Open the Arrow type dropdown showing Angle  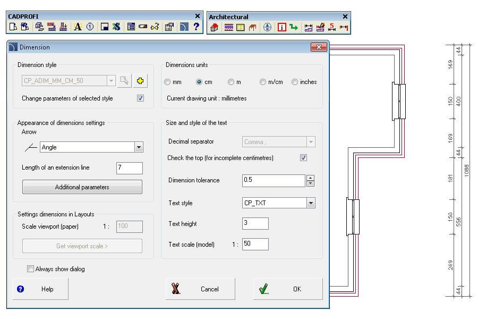[139, 147]
